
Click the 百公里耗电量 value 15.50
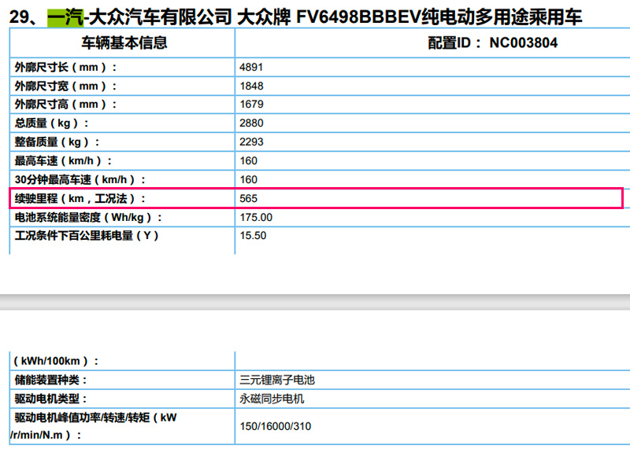pos(253,235)
